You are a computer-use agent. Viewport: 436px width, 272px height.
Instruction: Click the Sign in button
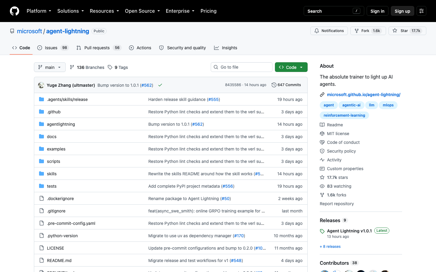point(377,11)
